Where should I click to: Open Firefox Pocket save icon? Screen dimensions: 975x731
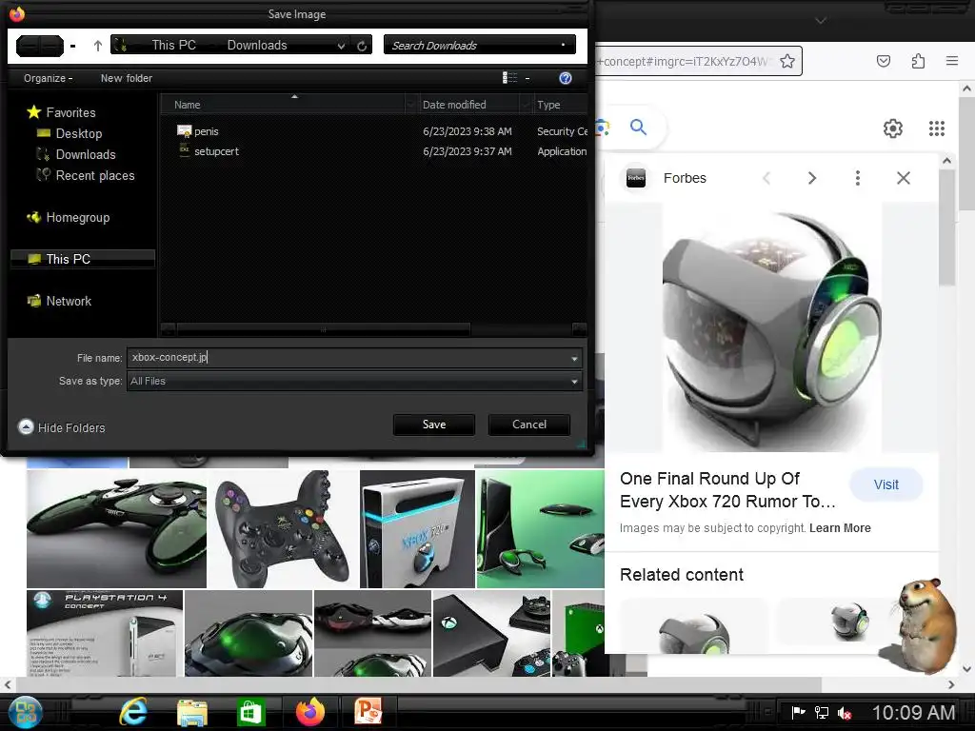tap(883, 61)
